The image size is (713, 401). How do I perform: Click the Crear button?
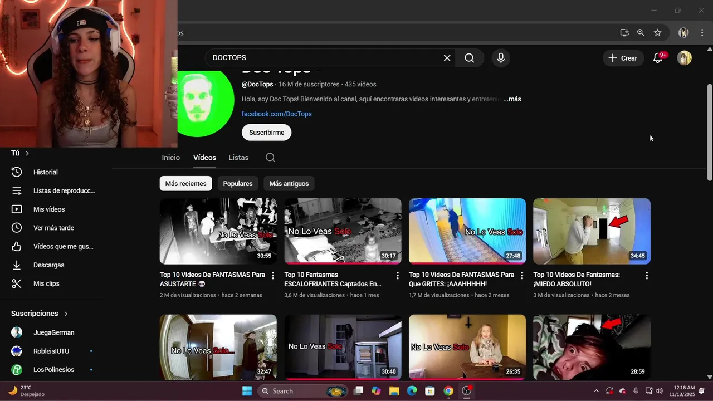pyautogui.click(x=623, y=58)
